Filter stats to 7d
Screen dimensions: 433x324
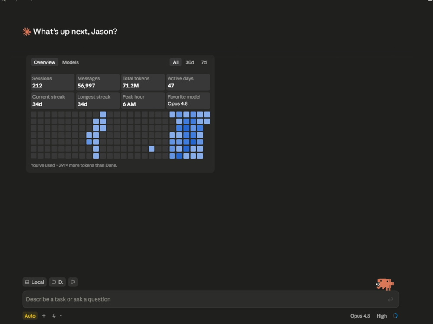click(204, 62)
